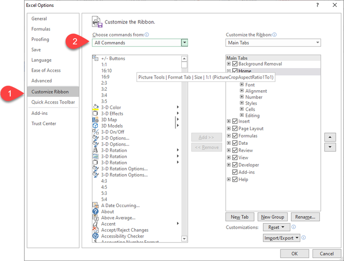Screen dimensions: 344x261
Task: Expand the Font group
Action: pyautogui.click(x=242, y=84)
